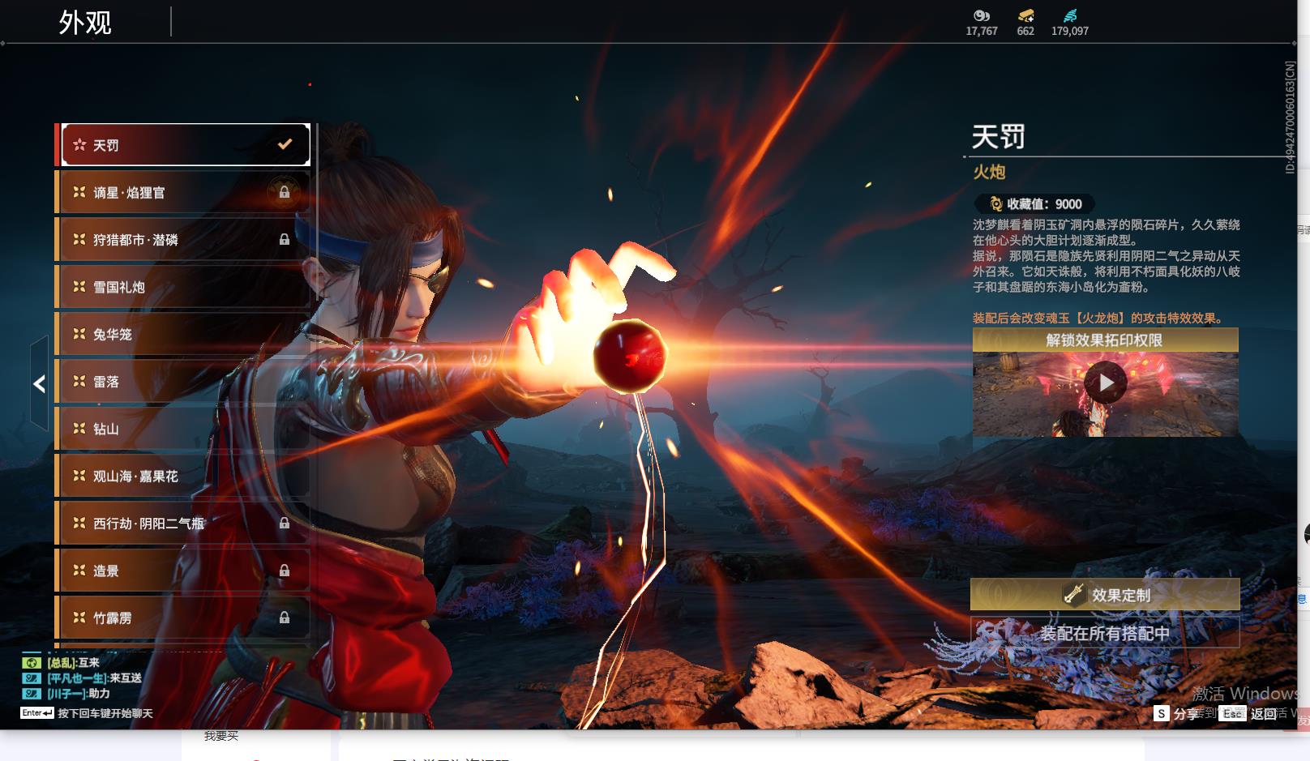Focus the 按下回车键开始聊天 chat input
Viewport: 1310px width, 761px height.
tap(105, 713)
